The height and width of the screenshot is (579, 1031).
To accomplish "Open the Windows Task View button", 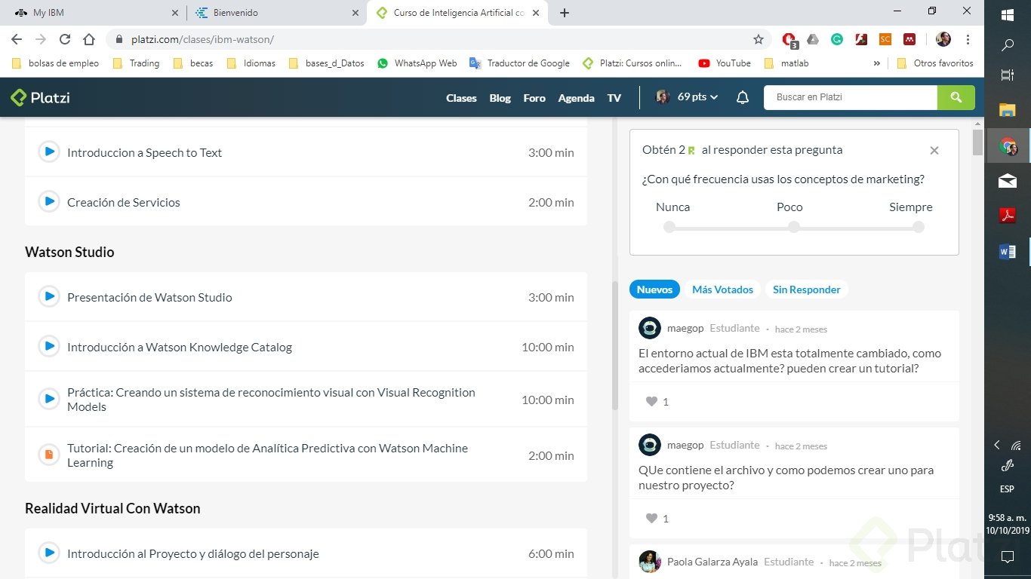I will 1008,75.
